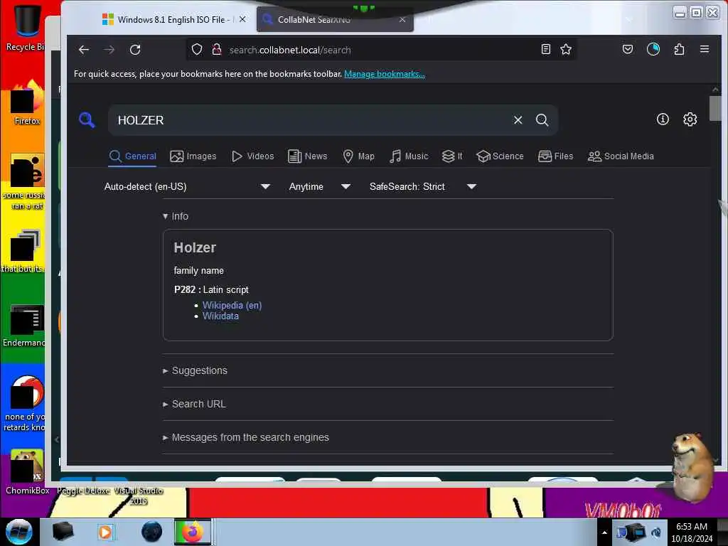
Task: Open the media player taskbar icon
Action: [x=105, y=532]
